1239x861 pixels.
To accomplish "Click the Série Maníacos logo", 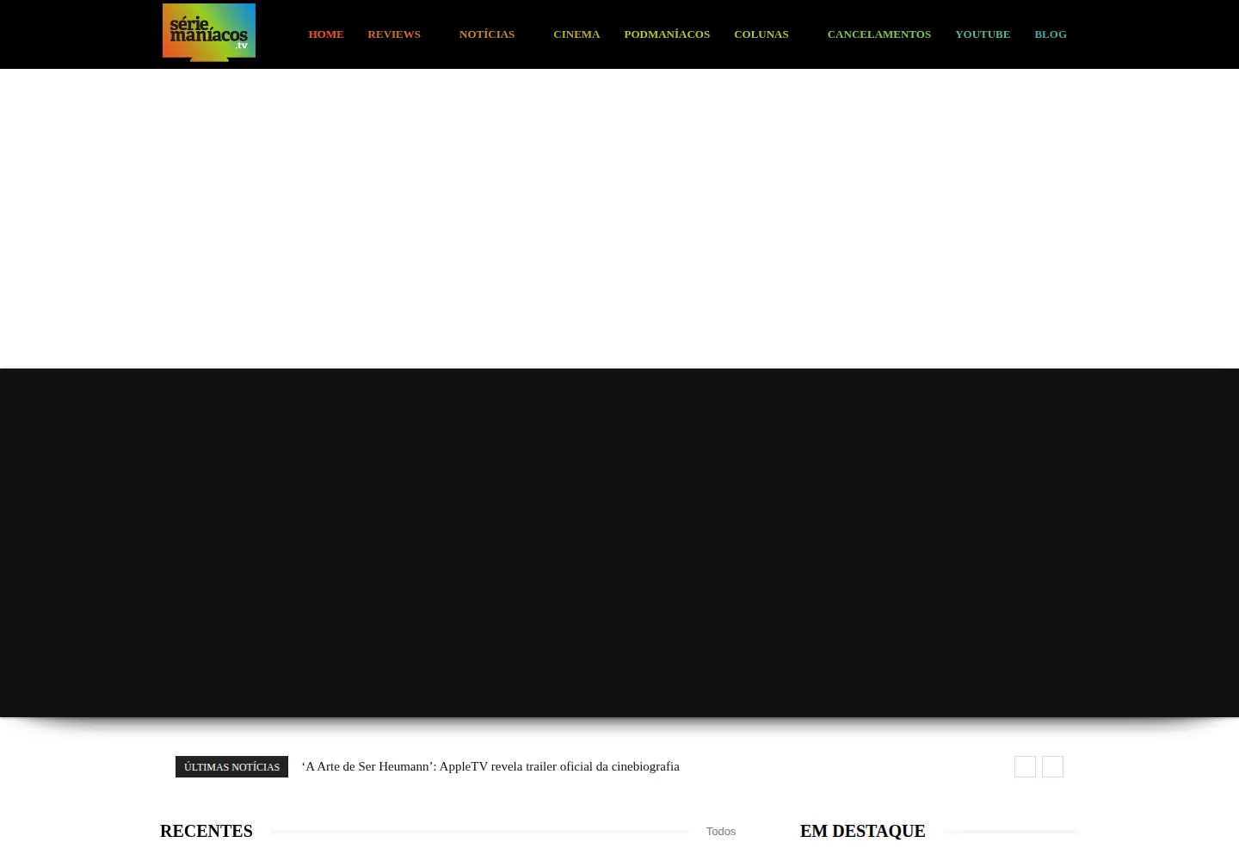I will coord(209,33).
